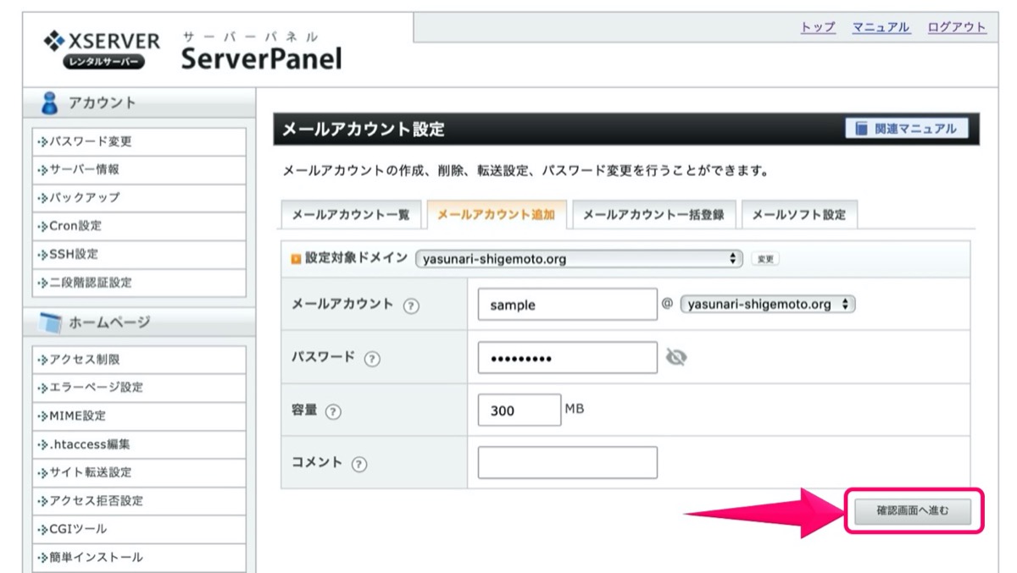Image resolution: width=1017 pixels, height=573 pixels.
Task: Open the 設定対象ドメイン dropdown
Action: 579,259
